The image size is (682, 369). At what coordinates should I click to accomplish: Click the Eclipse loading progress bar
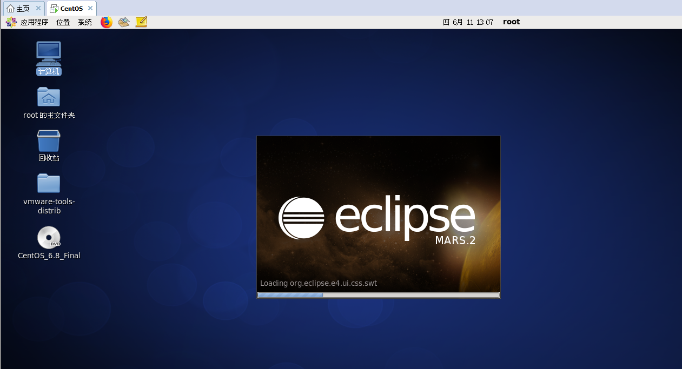[378, 295]
